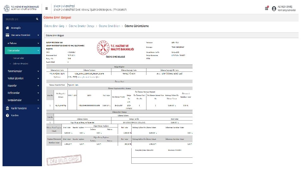Screen dimensions: 303x170
Task: Select the Ödeme Görüntüleme breadcrumb step
Action: coord(137,26)
